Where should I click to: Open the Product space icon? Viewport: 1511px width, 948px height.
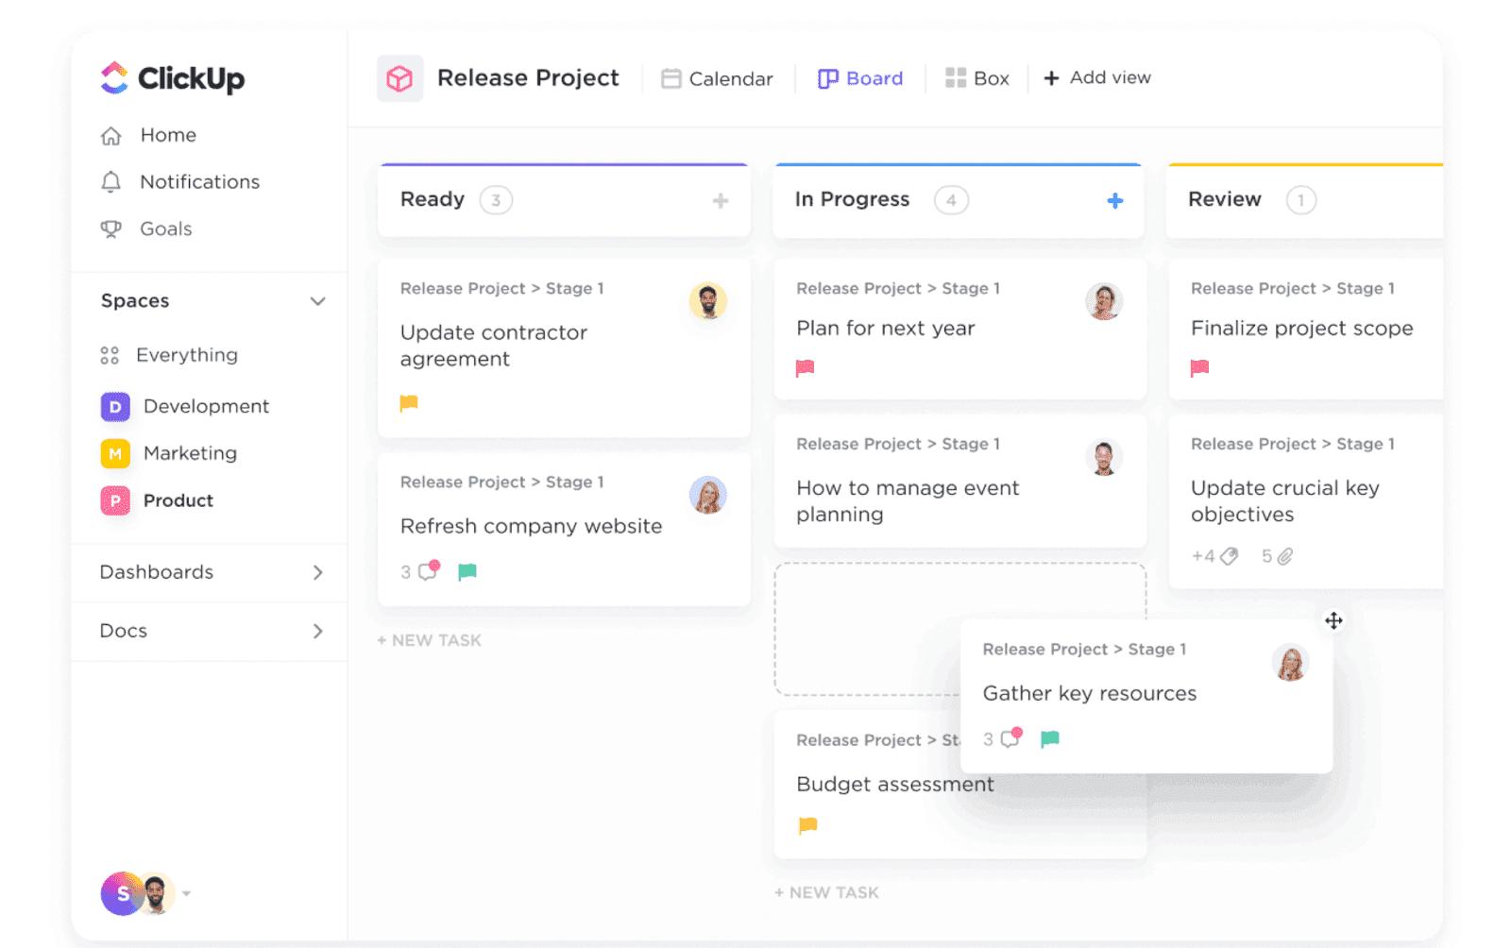click(114, 500)
